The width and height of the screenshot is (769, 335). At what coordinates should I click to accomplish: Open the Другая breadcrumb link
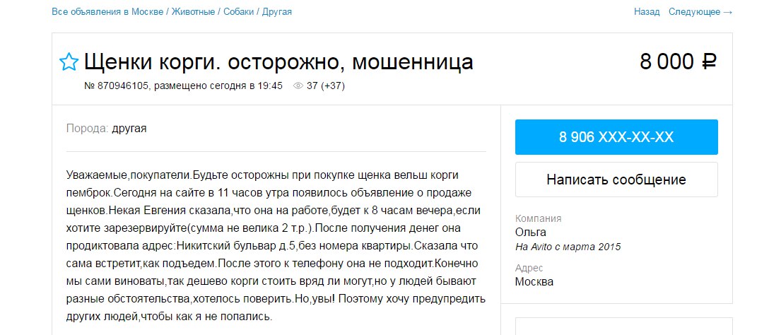point(276,12)
